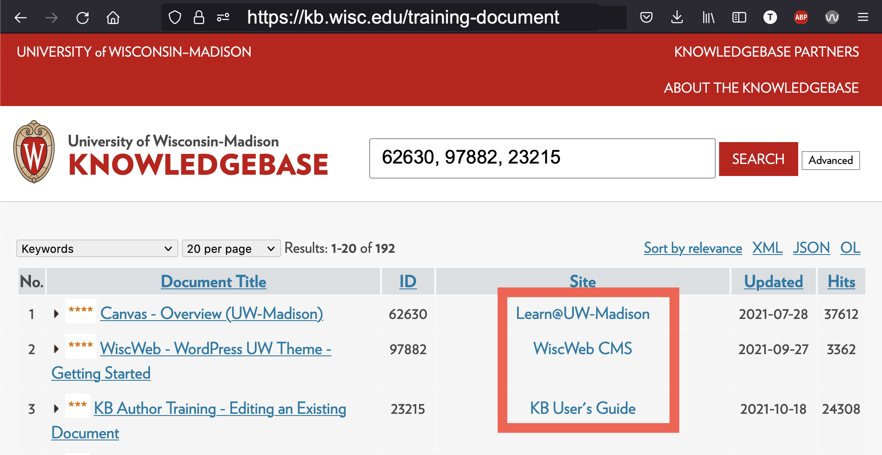Viewport: 882px width, 455px height.
Task: Sort by ID column header
Action: point(408,282)
